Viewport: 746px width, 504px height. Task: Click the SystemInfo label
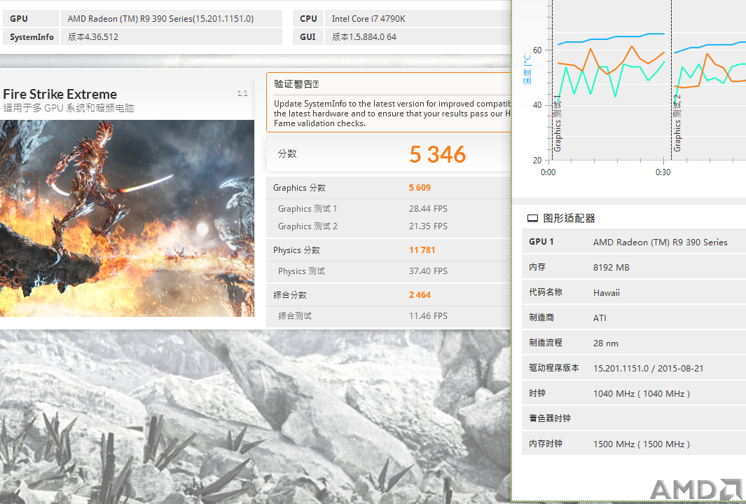32,36
